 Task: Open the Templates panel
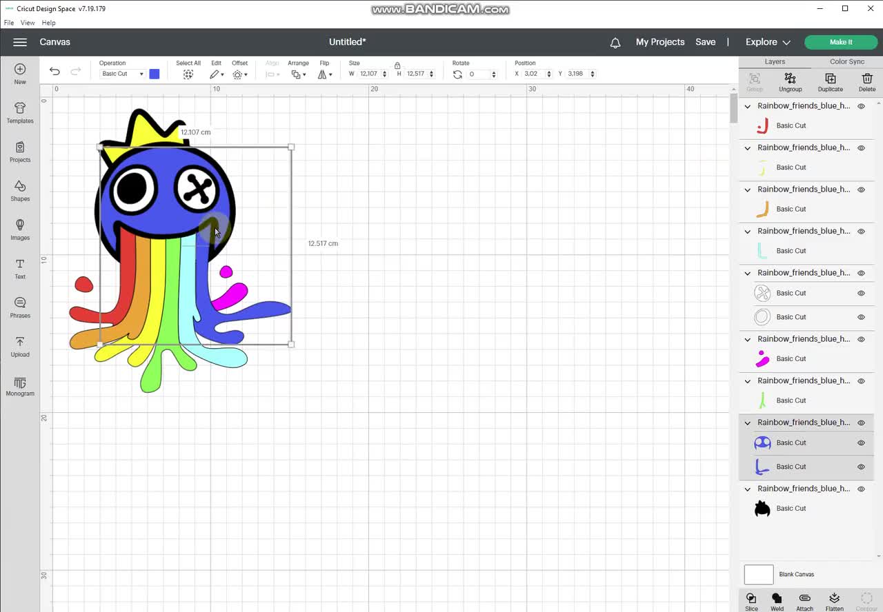point(20,113)
